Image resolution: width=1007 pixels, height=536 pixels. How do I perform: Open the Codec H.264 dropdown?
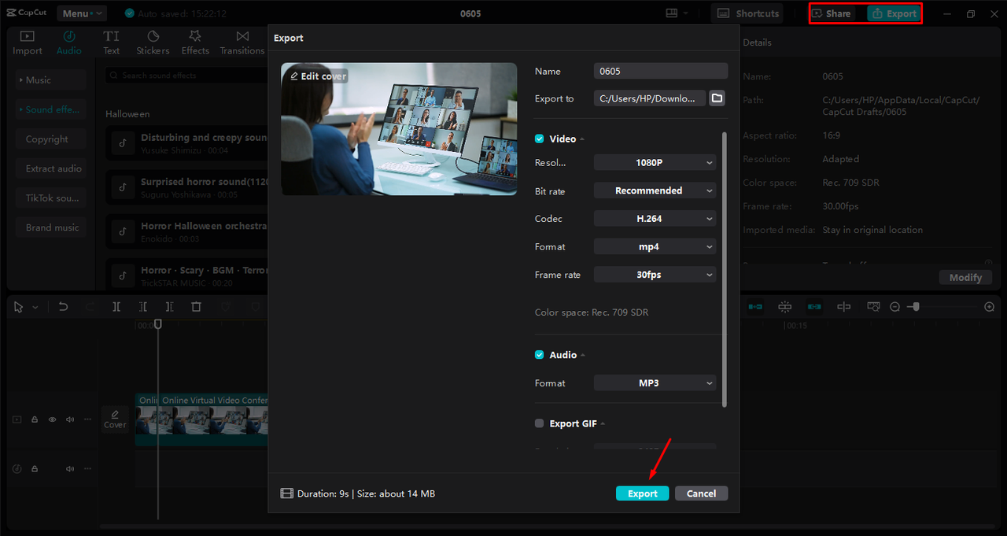[655, 218]
